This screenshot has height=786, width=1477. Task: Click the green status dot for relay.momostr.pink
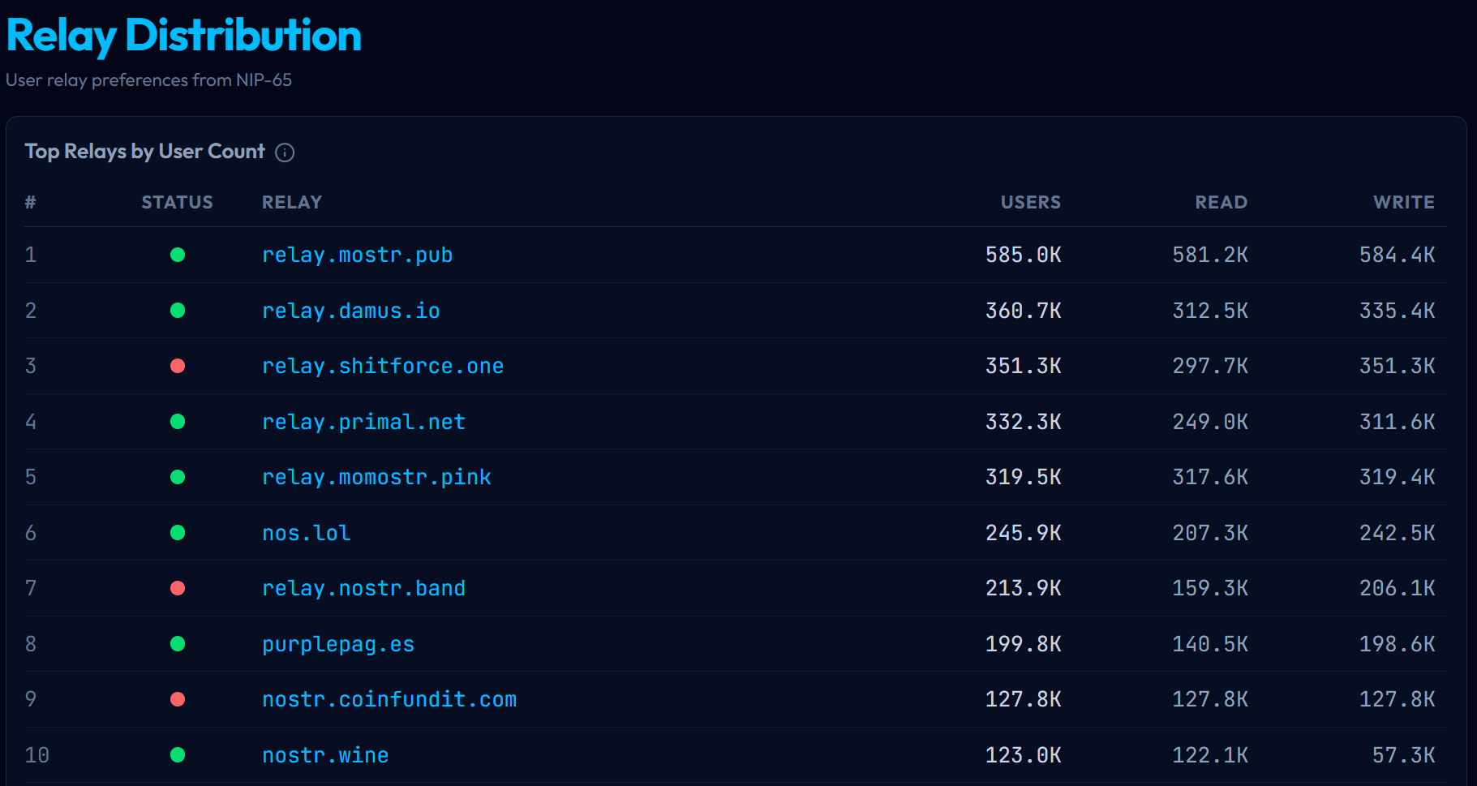tap(178, 477)
